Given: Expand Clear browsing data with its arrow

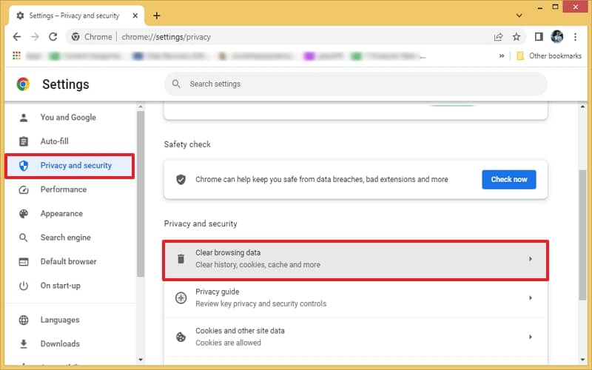Looking at the screenshot, I should pos(530,259).
